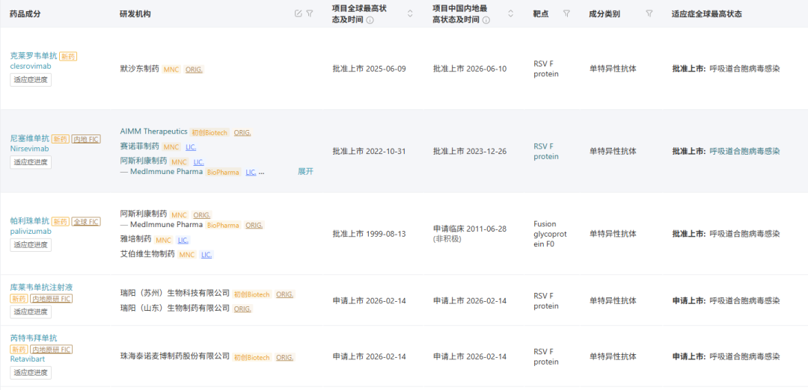Click 药品成分 column header
Screen dimensions: 808x390
point(25,14)
